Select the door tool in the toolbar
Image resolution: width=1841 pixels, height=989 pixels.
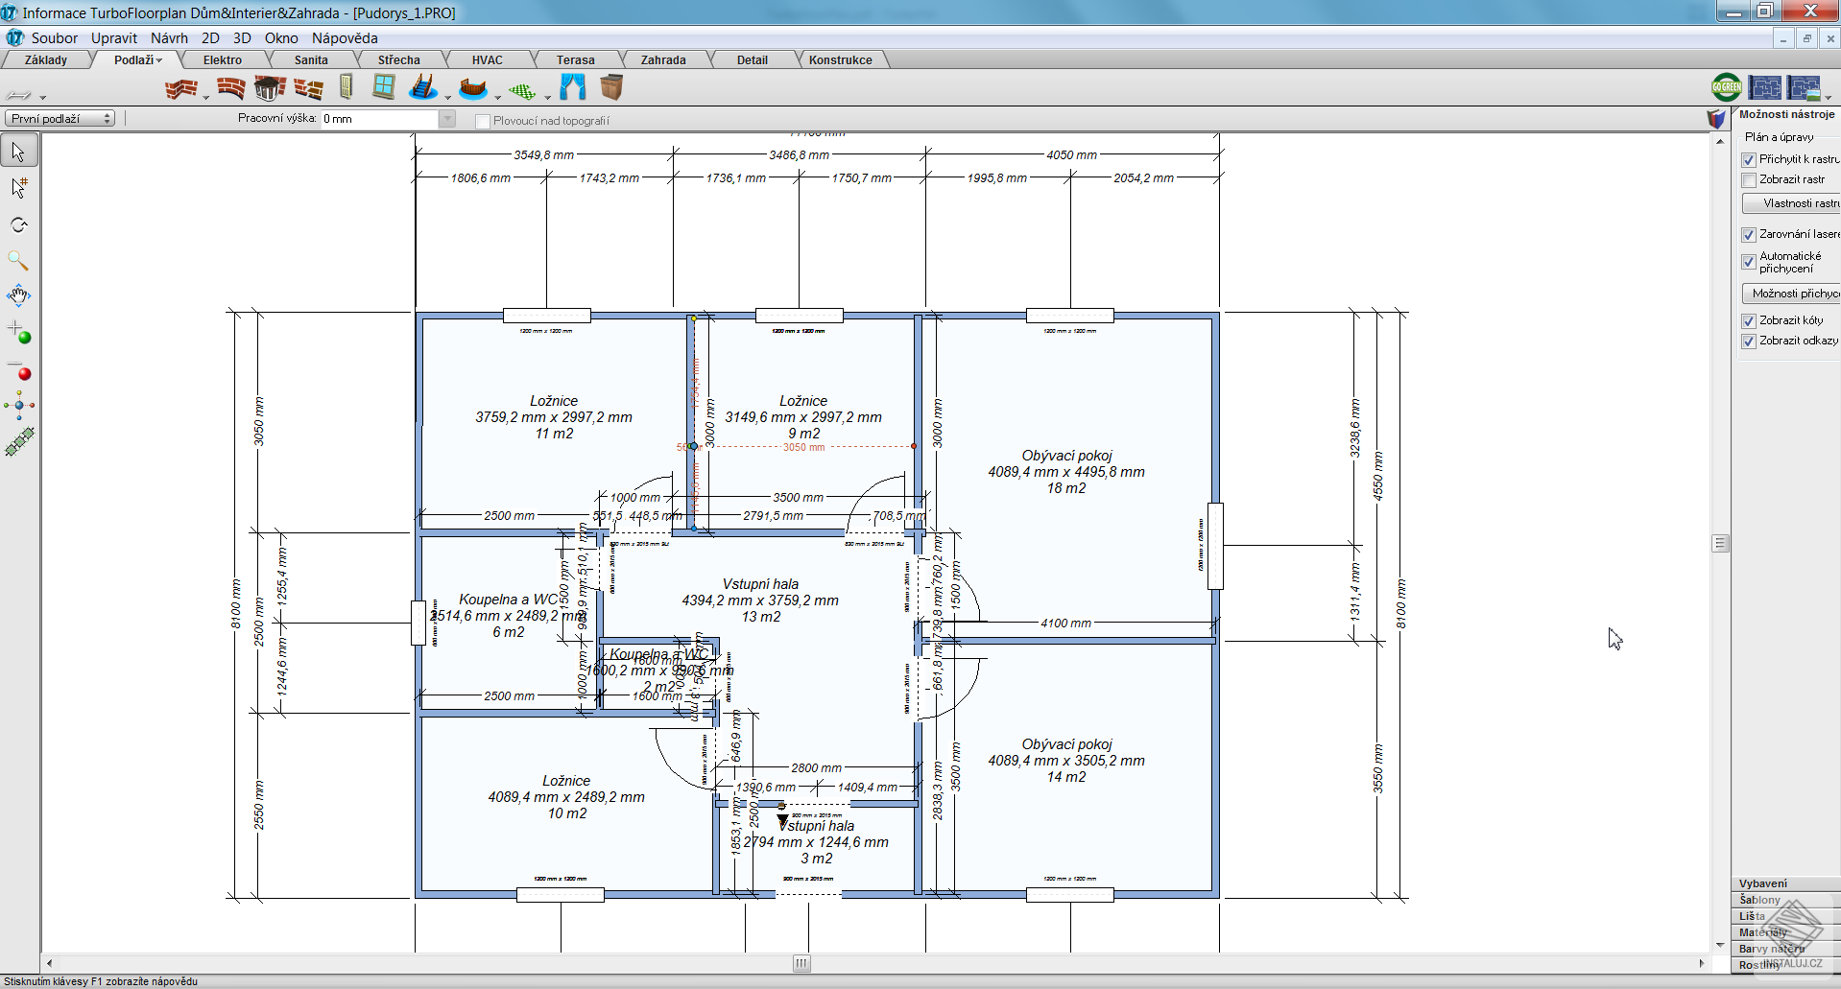point(346,87)
